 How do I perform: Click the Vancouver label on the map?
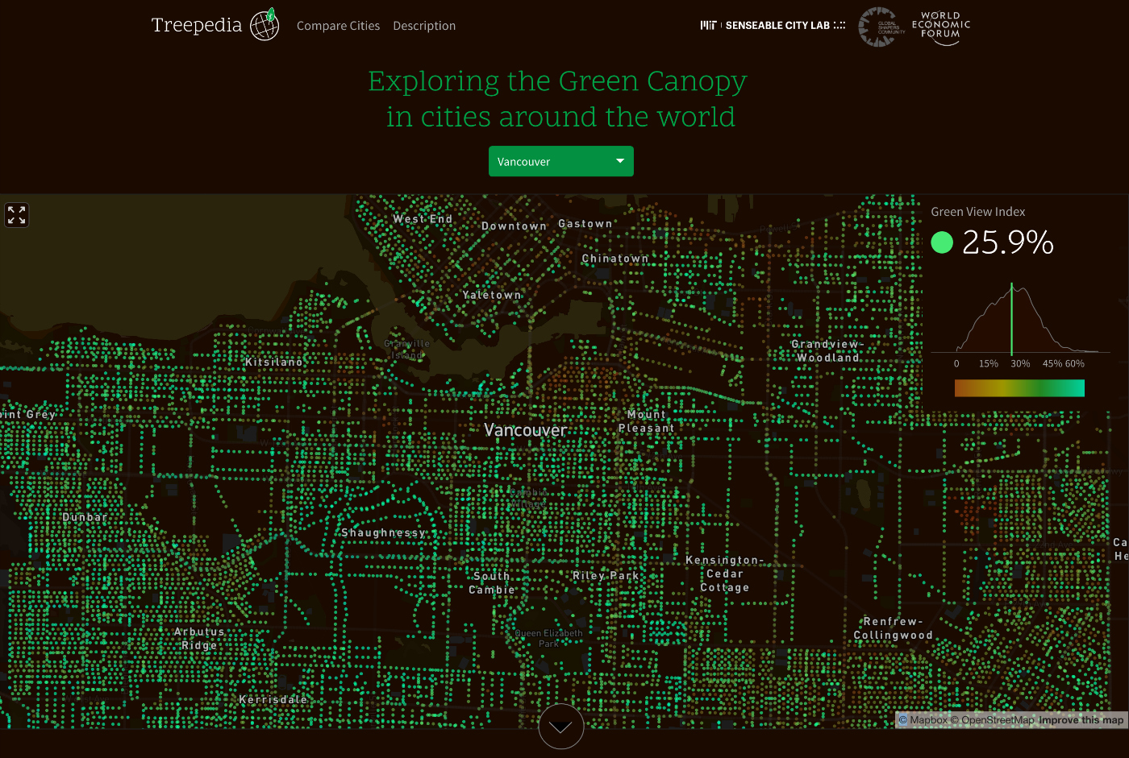point(526,429)
